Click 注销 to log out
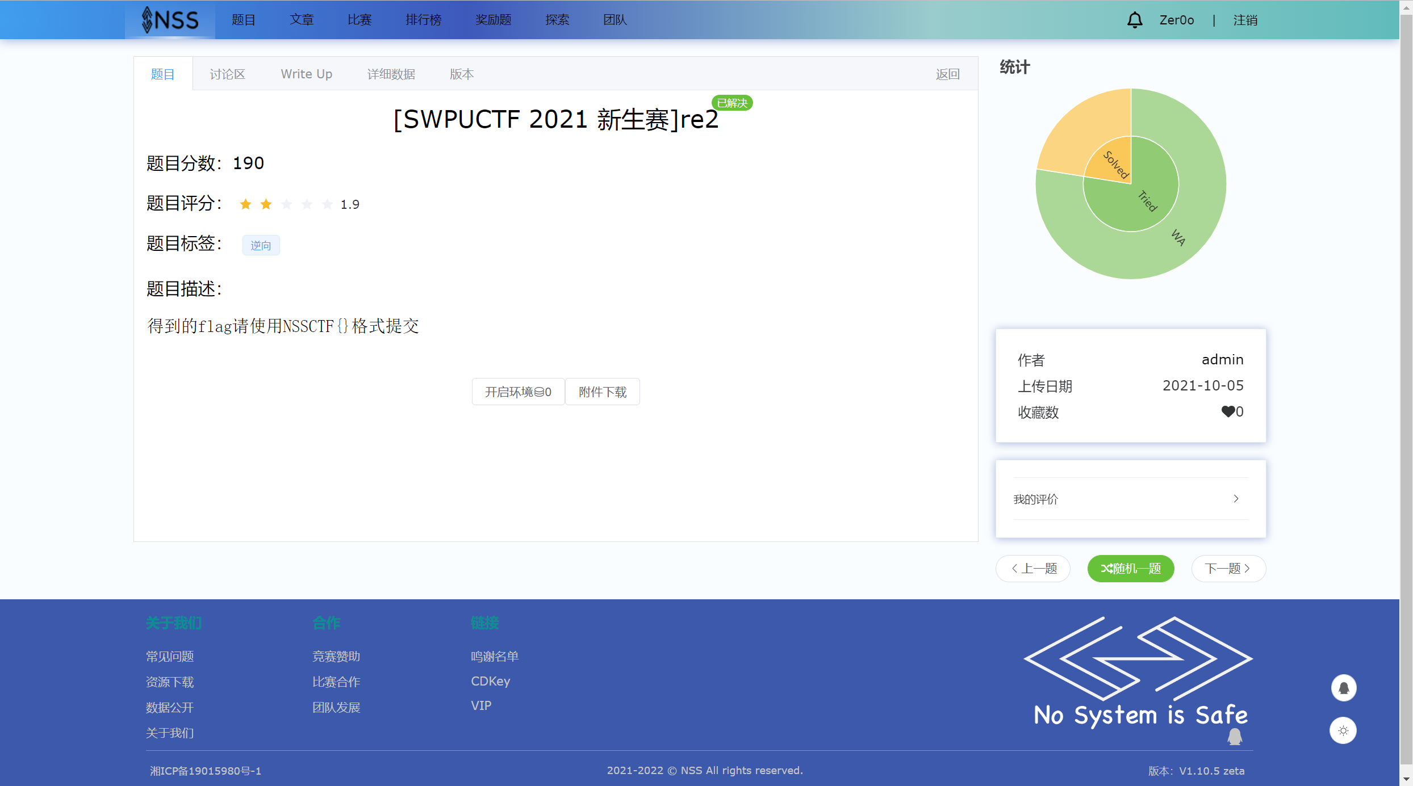Viewport: 1413px width, 786px height. click(x=1245, y=20)
